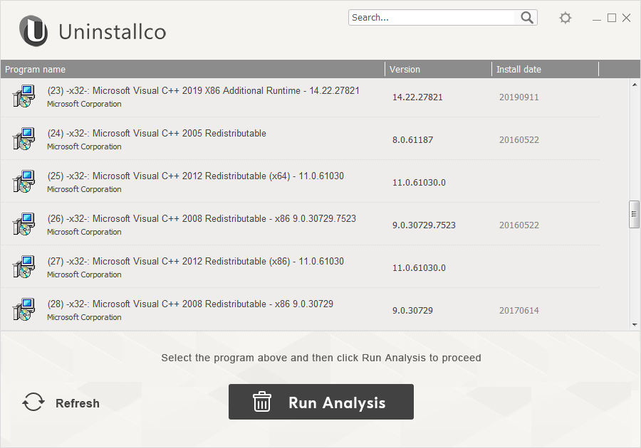Click installer icon for entry (28) Visual C++ 2008

point(24,309)
